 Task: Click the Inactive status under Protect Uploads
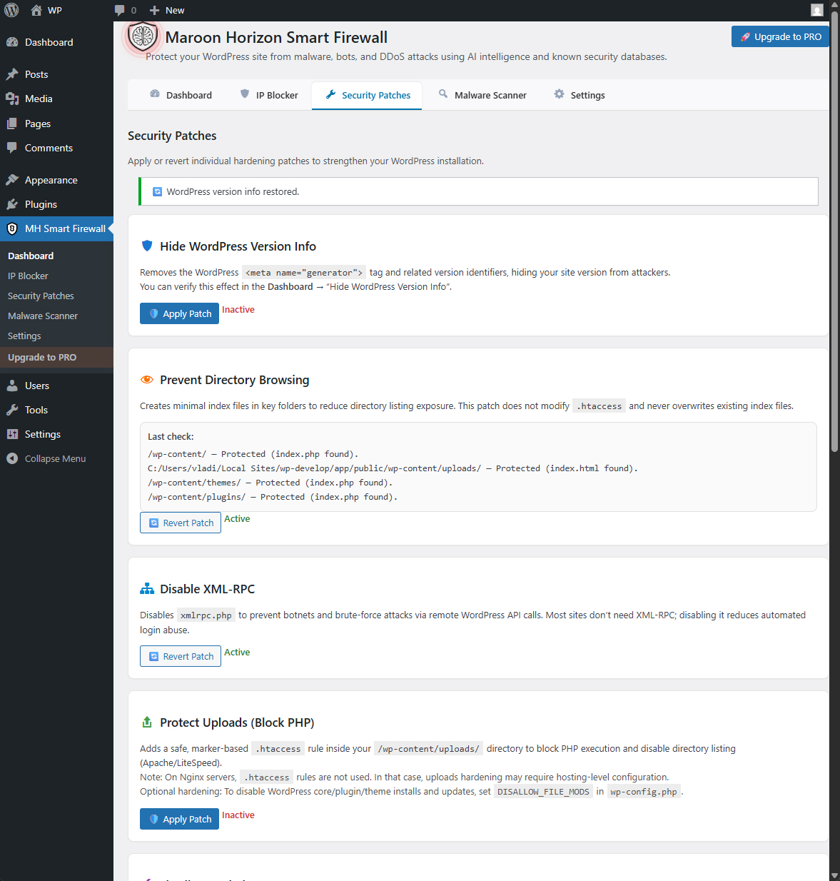click(x=238, y=815)
